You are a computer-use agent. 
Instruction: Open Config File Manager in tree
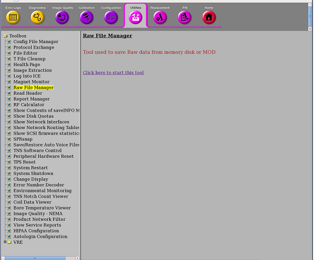(36, 42)
